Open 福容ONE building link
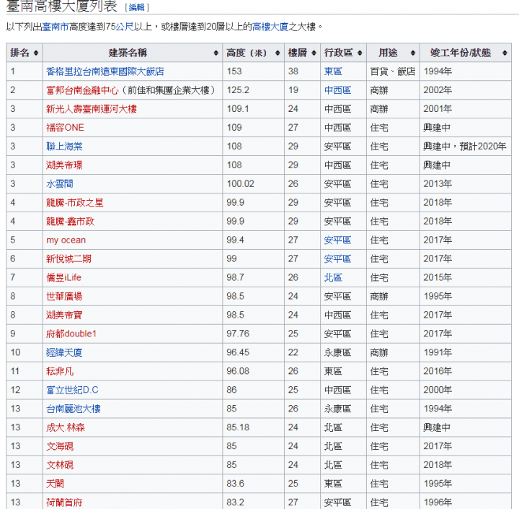This screenshot has width=519, height=509. [x=65, y=128]
